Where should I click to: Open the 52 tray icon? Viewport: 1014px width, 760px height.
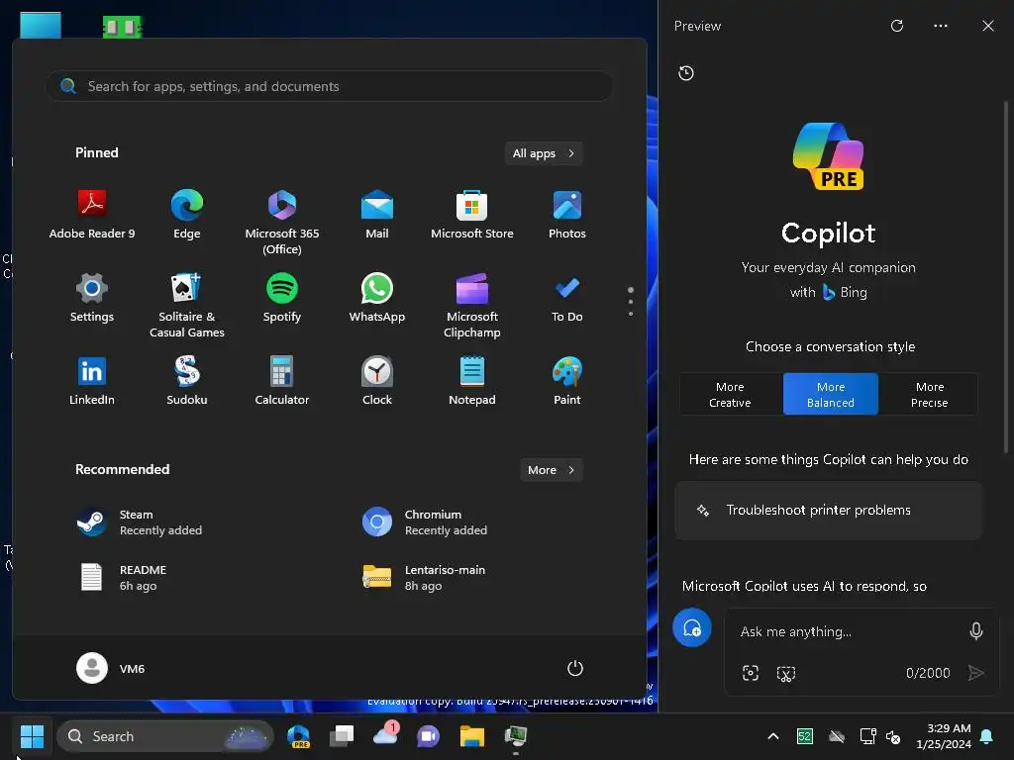[804, 736]
